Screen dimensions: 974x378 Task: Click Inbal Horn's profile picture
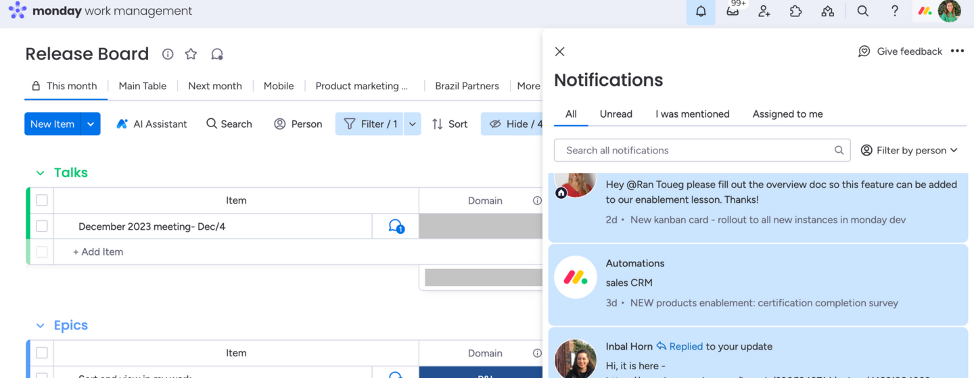pos(576,358)
